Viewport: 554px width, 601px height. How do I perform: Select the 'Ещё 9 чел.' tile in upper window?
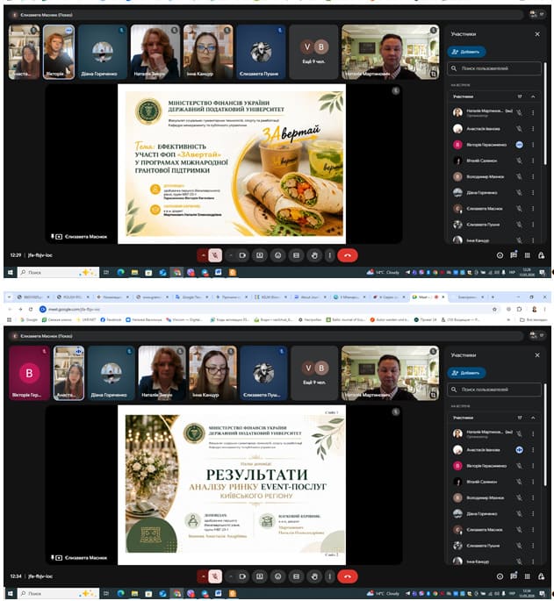pyautogui.click(x=313, y=52)
